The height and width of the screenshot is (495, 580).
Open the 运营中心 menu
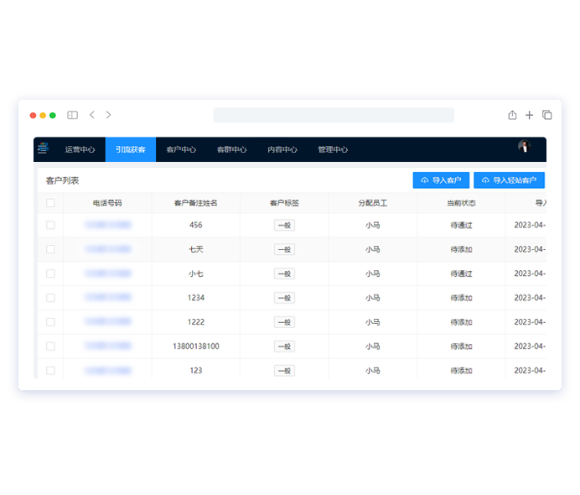[80, 149]
